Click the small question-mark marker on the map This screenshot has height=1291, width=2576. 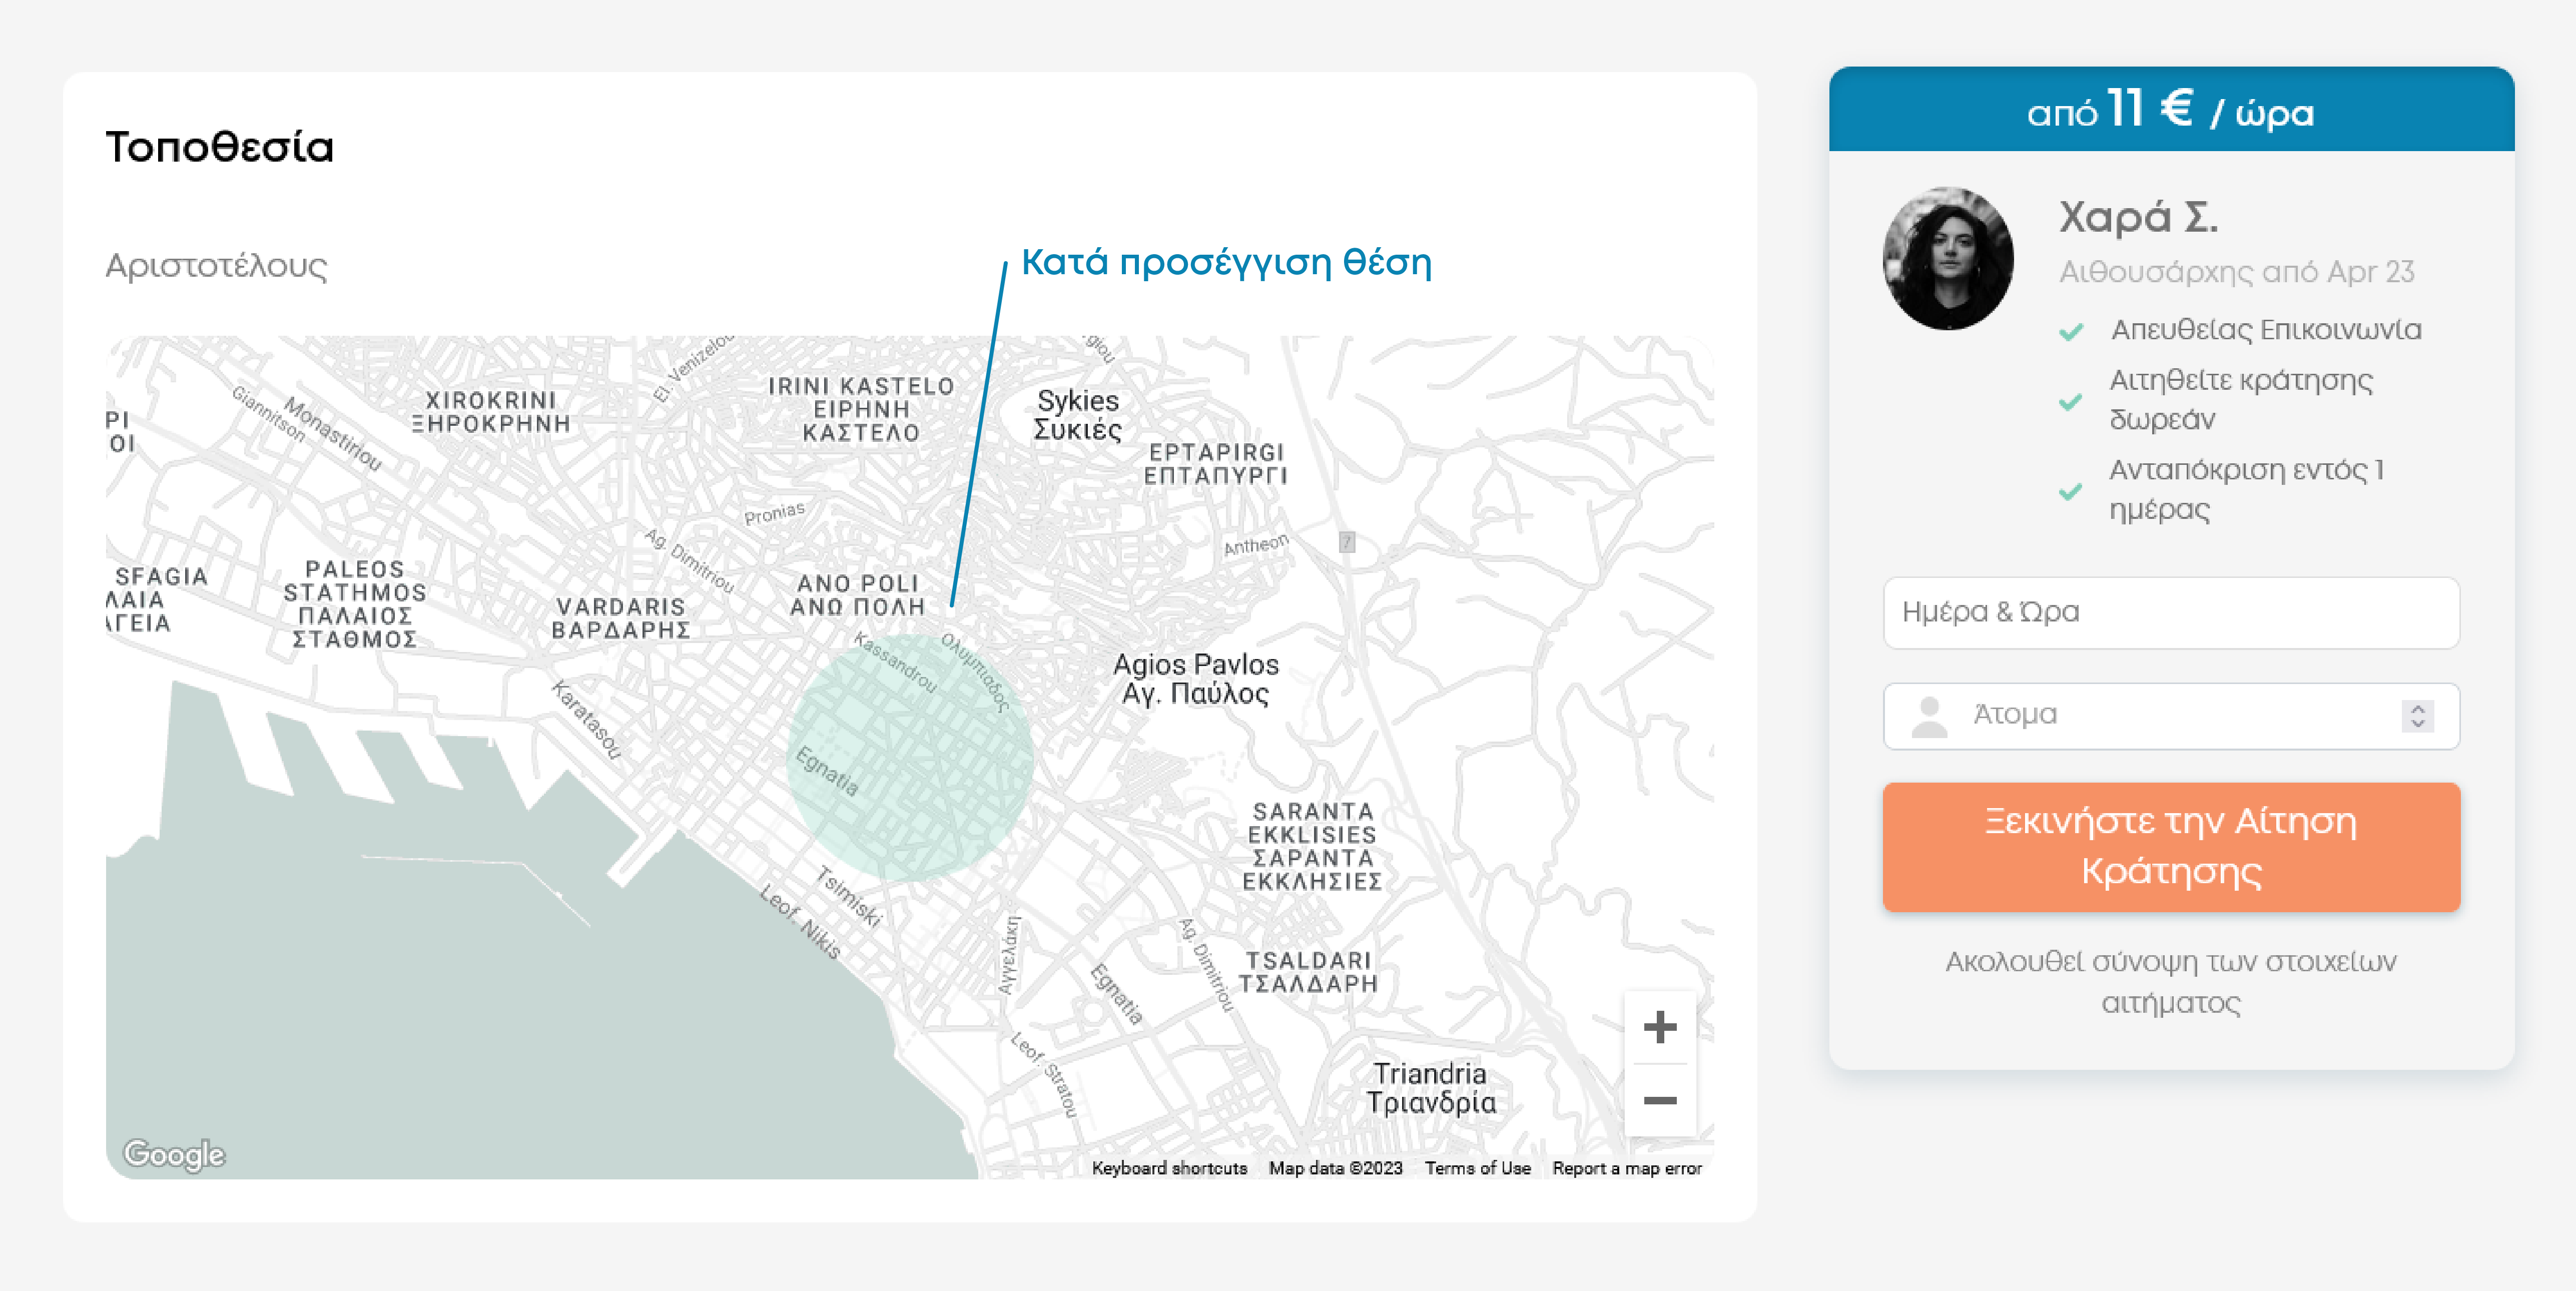pyautogui.click(x=1347, y=542)
